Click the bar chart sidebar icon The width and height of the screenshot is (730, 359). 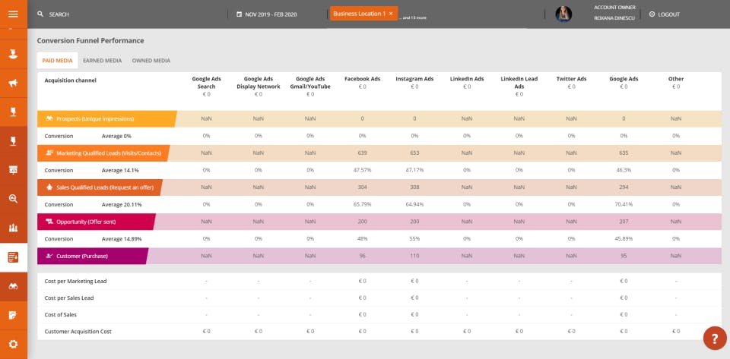(13, 228)
